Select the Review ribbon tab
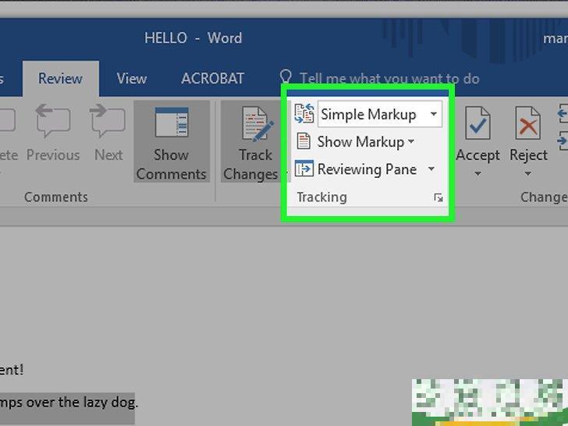The image size is (568, 426). [x=60, y=78]
